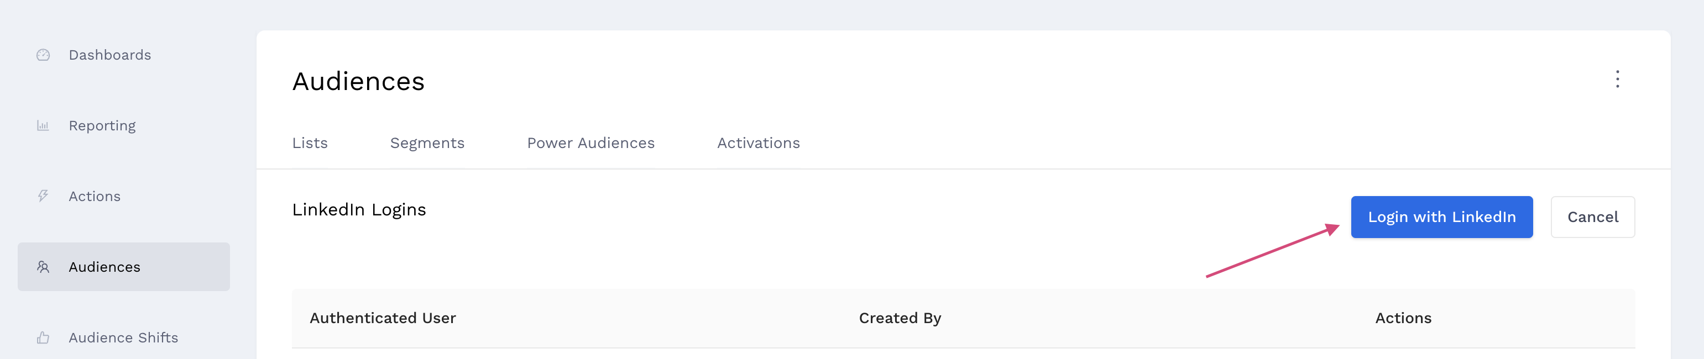Switch to the Lists tab
1704x359 pixels.
[x=310, y=143]
